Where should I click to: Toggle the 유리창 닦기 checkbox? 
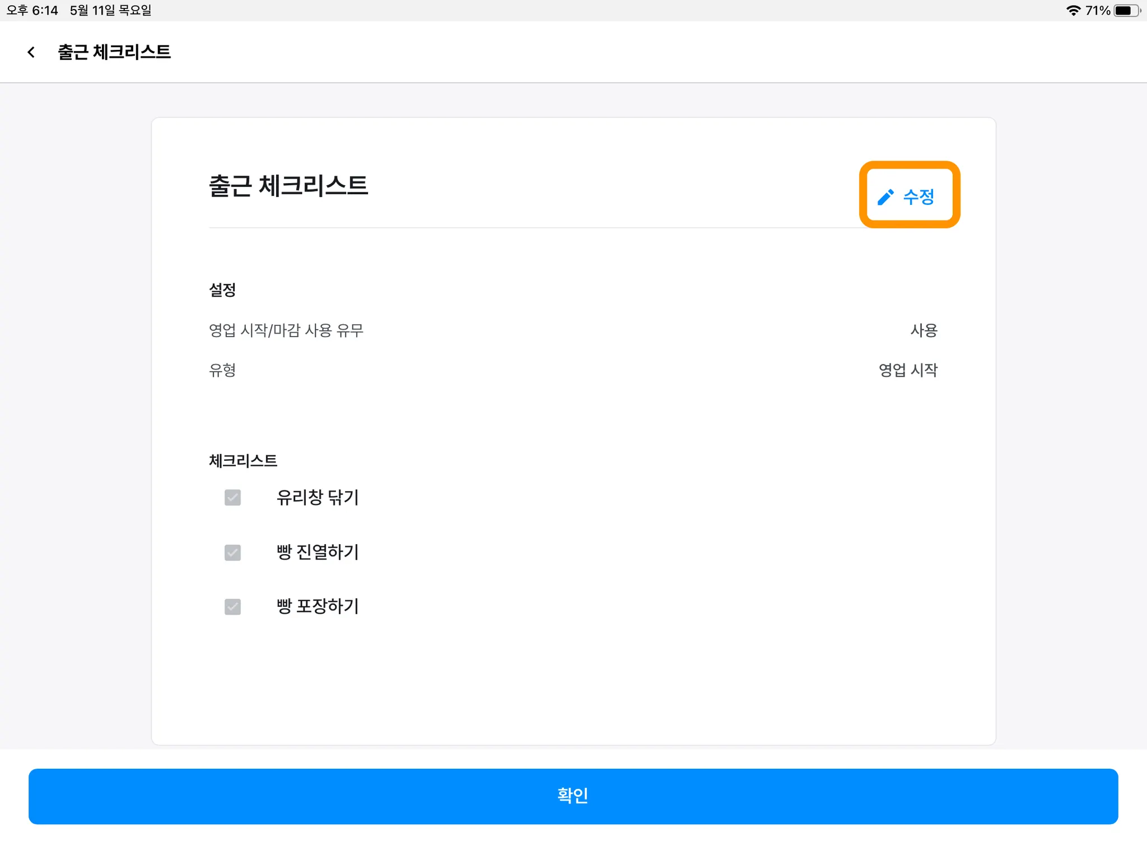tap(232, 497)
